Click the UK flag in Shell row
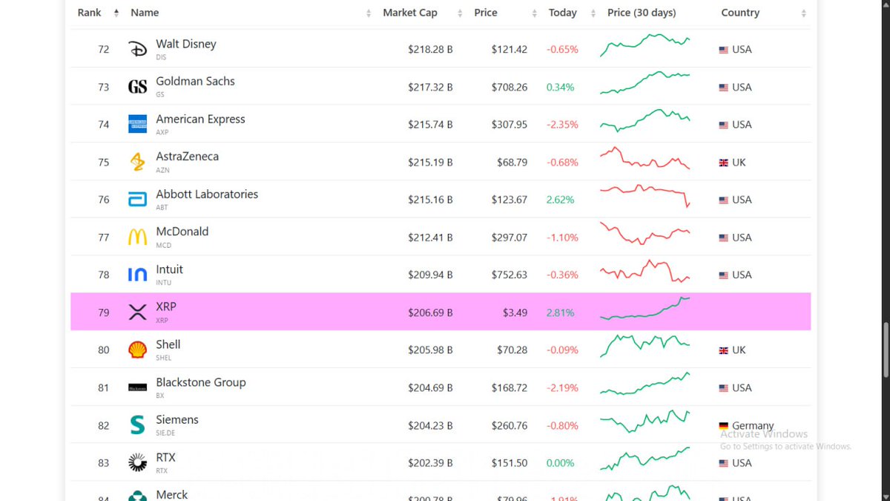Screen dimensions: 890x501 pyautogui.click(x=724, y=350)
